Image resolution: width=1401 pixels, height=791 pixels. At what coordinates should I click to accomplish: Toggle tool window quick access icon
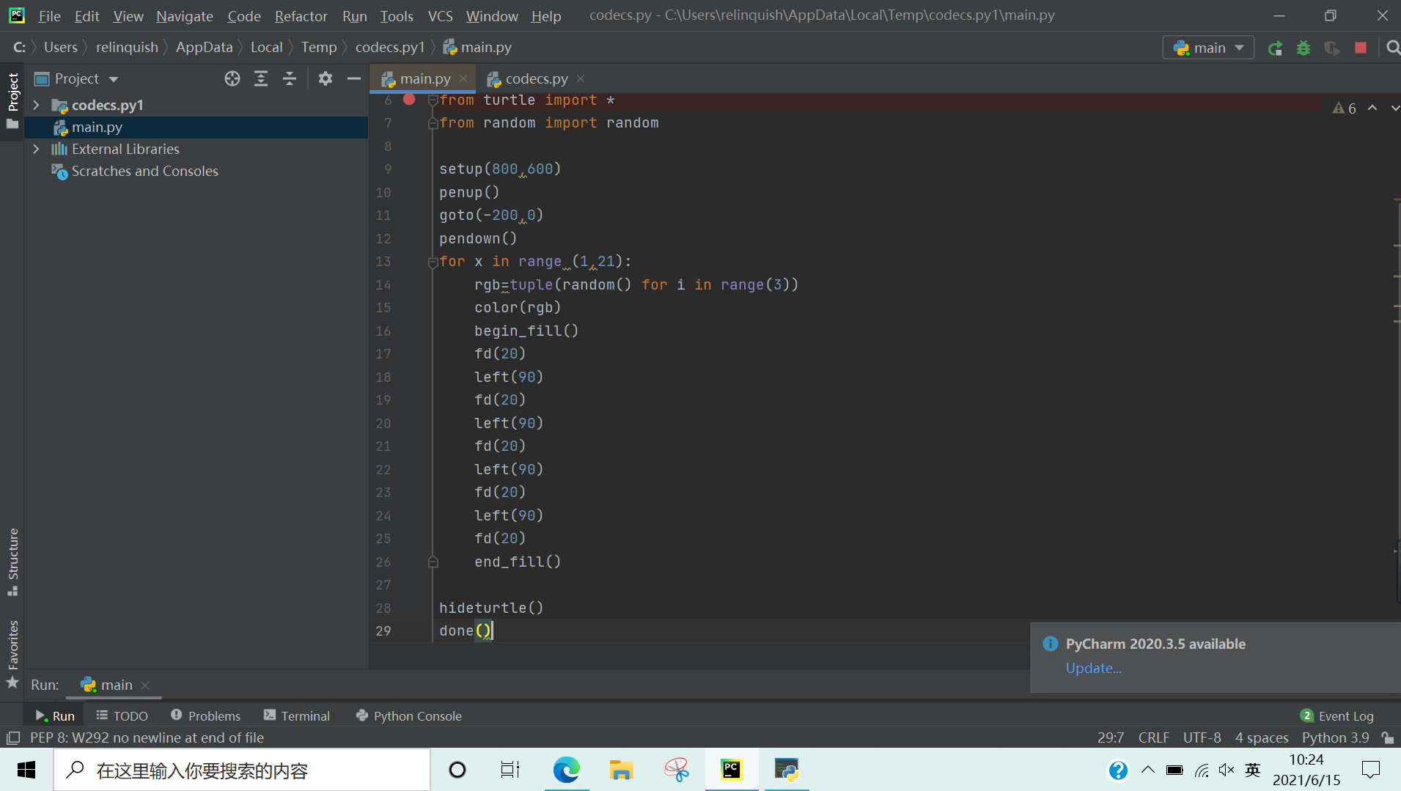coord(12,737)
